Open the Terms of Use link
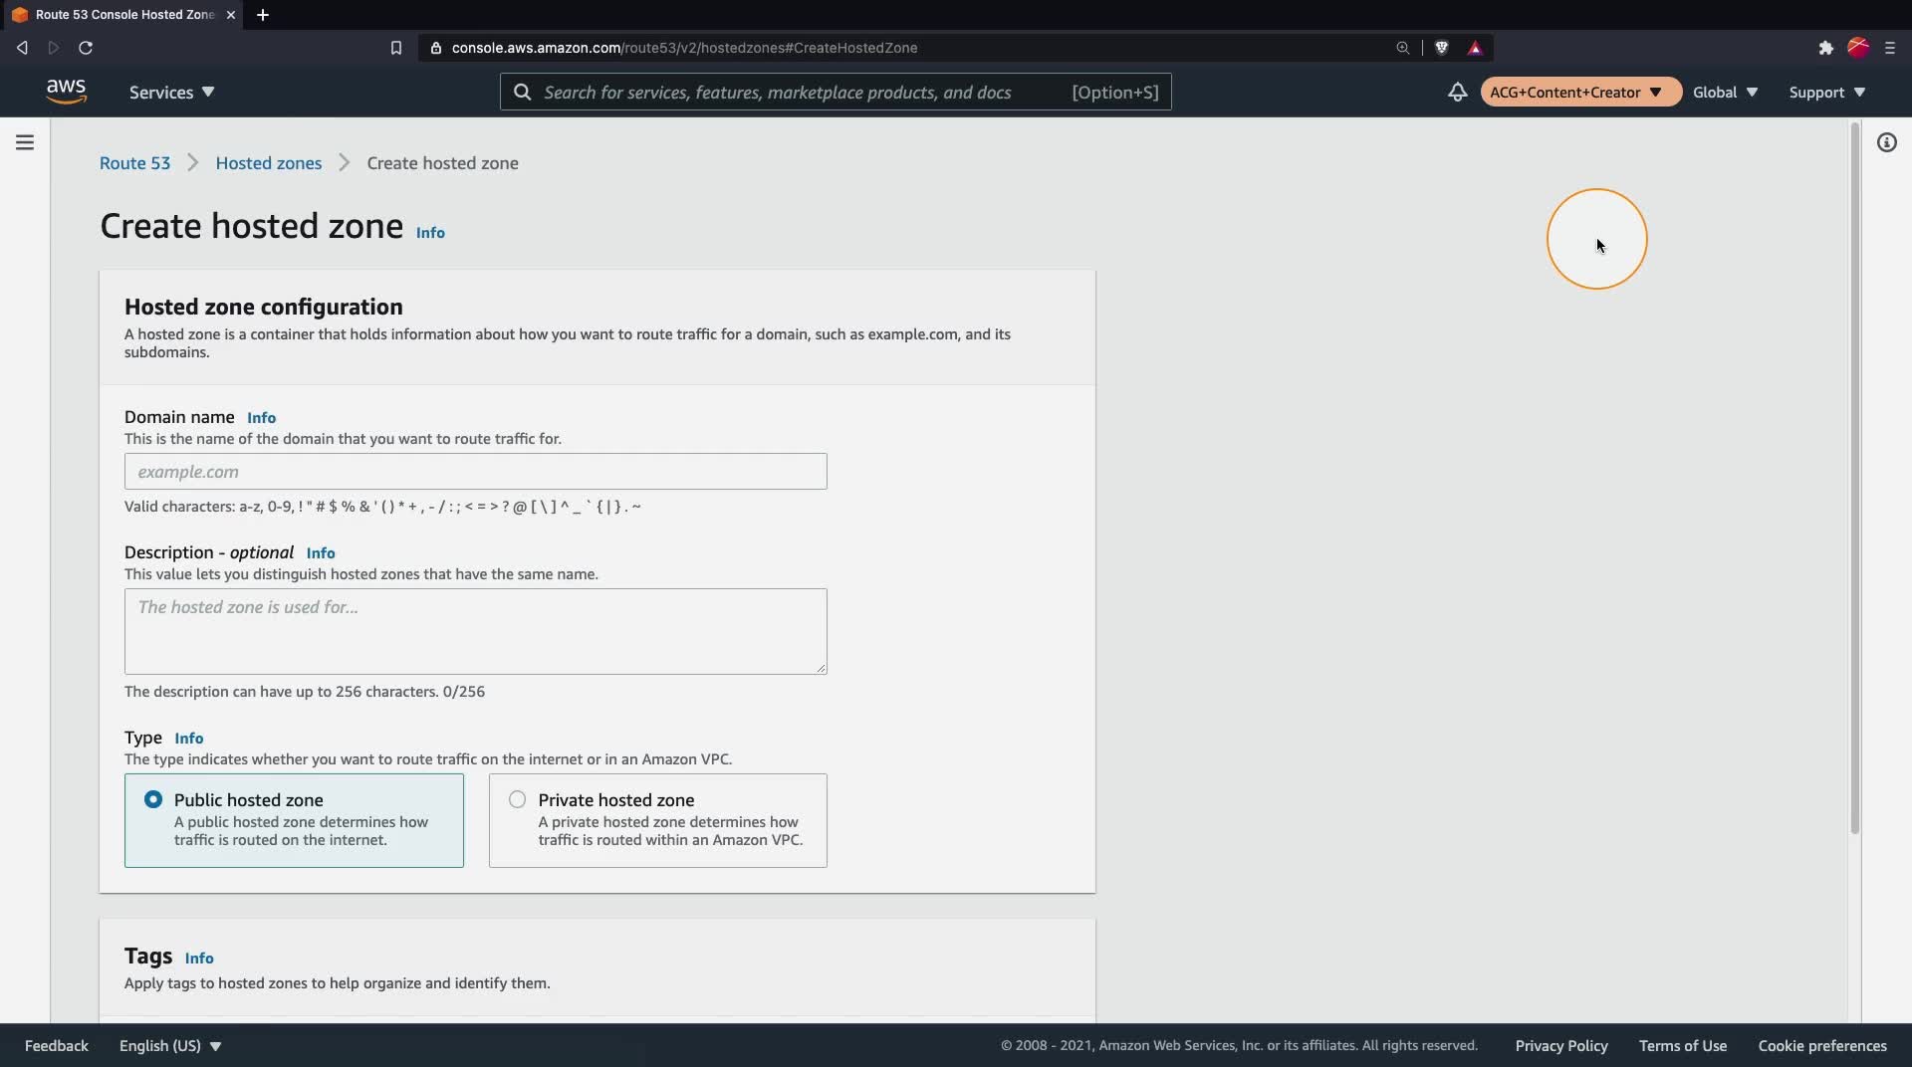1912x1067 pixels. click(1683, 1045)
